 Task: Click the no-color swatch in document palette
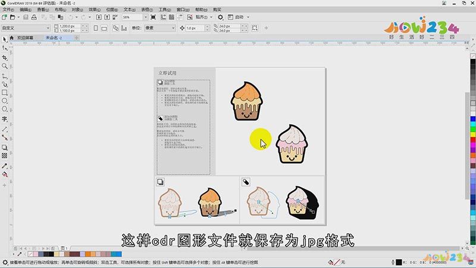[30, 254]
